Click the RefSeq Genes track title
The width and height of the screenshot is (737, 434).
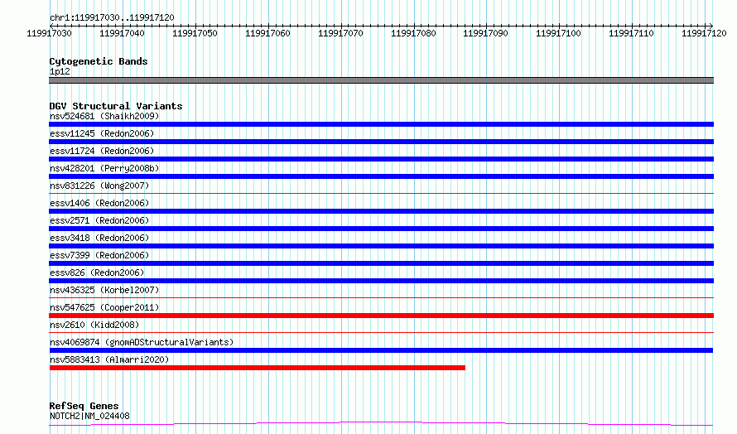(x=84, y=406)
